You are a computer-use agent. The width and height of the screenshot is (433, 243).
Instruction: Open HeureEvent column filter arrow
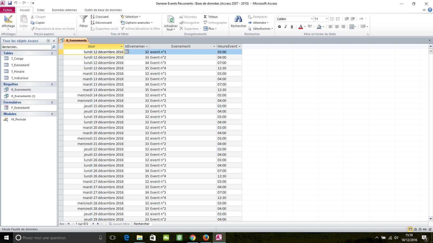240,46
